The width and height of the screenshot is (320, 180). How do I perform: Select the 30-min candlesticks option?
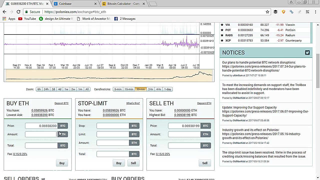tap(140, 89)
